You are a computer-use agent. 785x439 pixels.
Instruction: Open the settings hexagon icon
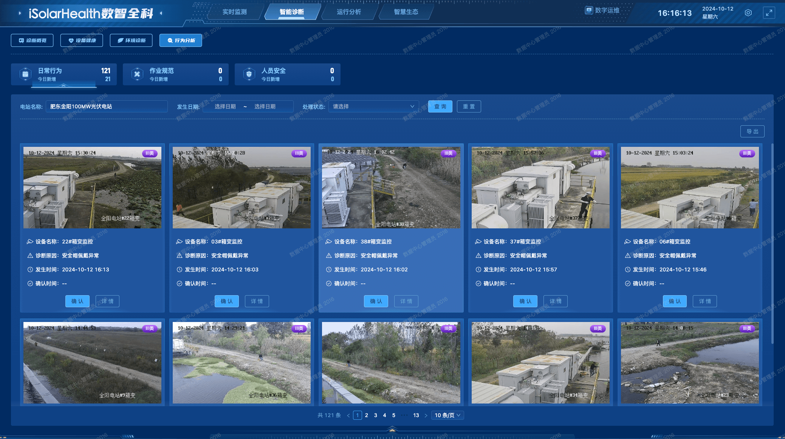click(x=748, y=13)
